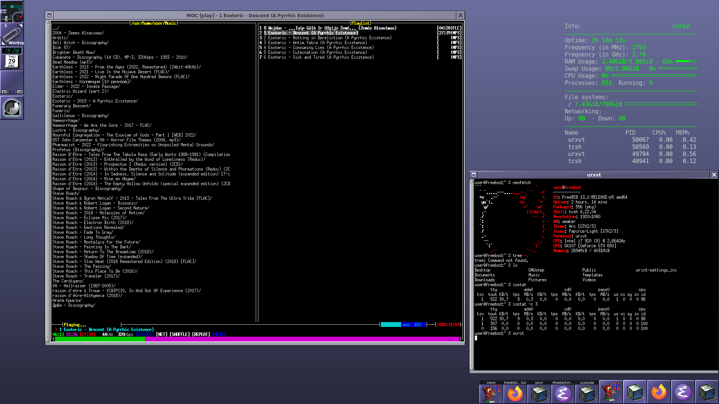Click the urxvt window miniaturize button
719x404 pixels.
(473, 175)
